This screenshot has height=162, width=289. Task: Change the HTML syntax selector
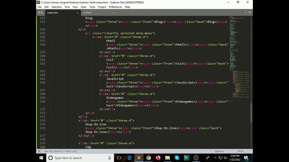coord(240,151)
